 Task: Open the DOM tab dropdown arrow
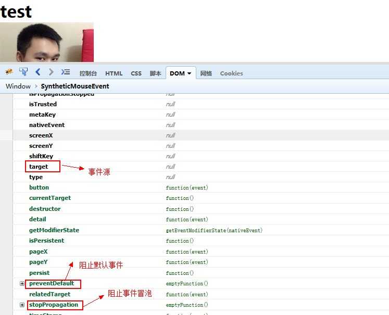(189, 73)
